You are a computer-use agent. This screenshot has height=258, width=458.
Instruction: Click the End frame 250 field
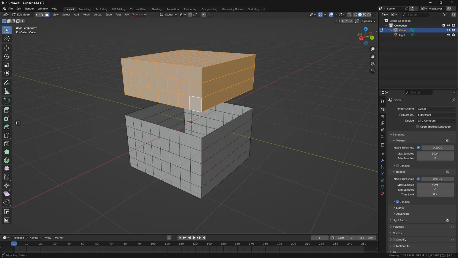point(366,238)
